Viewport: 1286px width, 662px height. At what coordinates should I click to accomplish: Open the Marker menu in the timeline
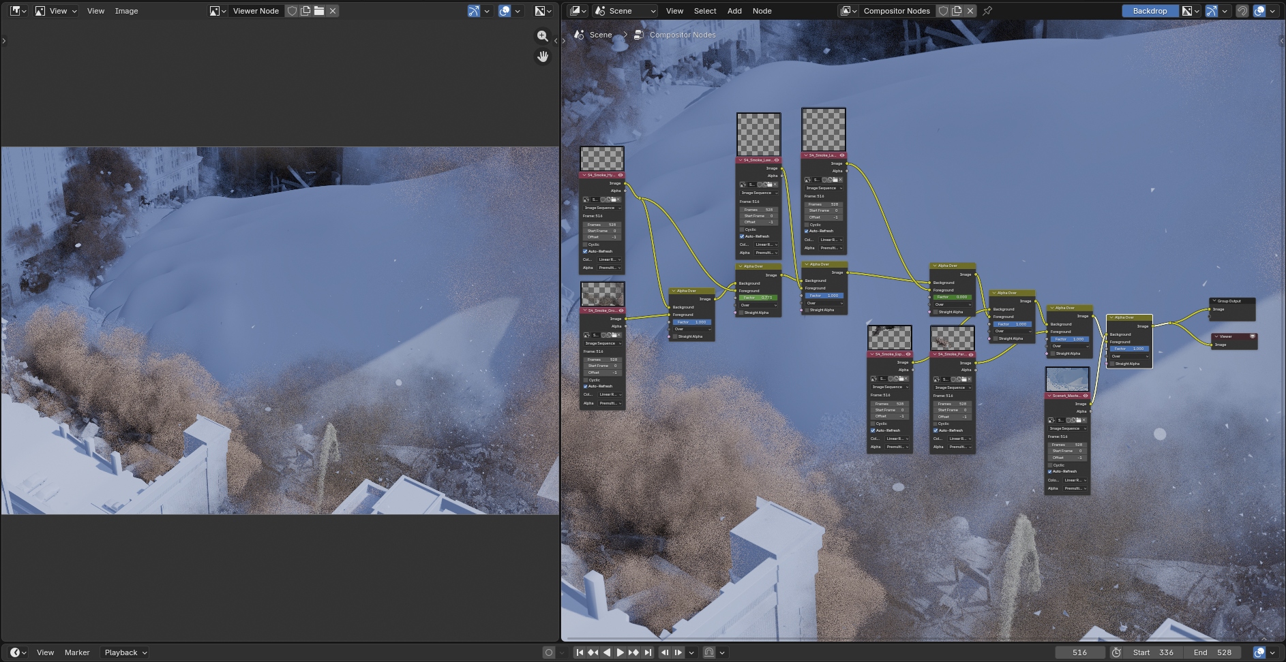pyautogui.click(x=77, y=652)
